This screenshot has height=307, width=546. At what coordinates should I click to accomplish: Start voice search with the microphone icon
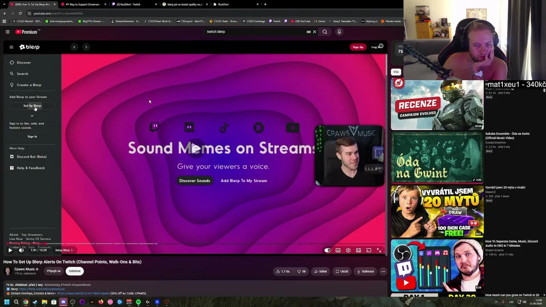click(339, 32)
